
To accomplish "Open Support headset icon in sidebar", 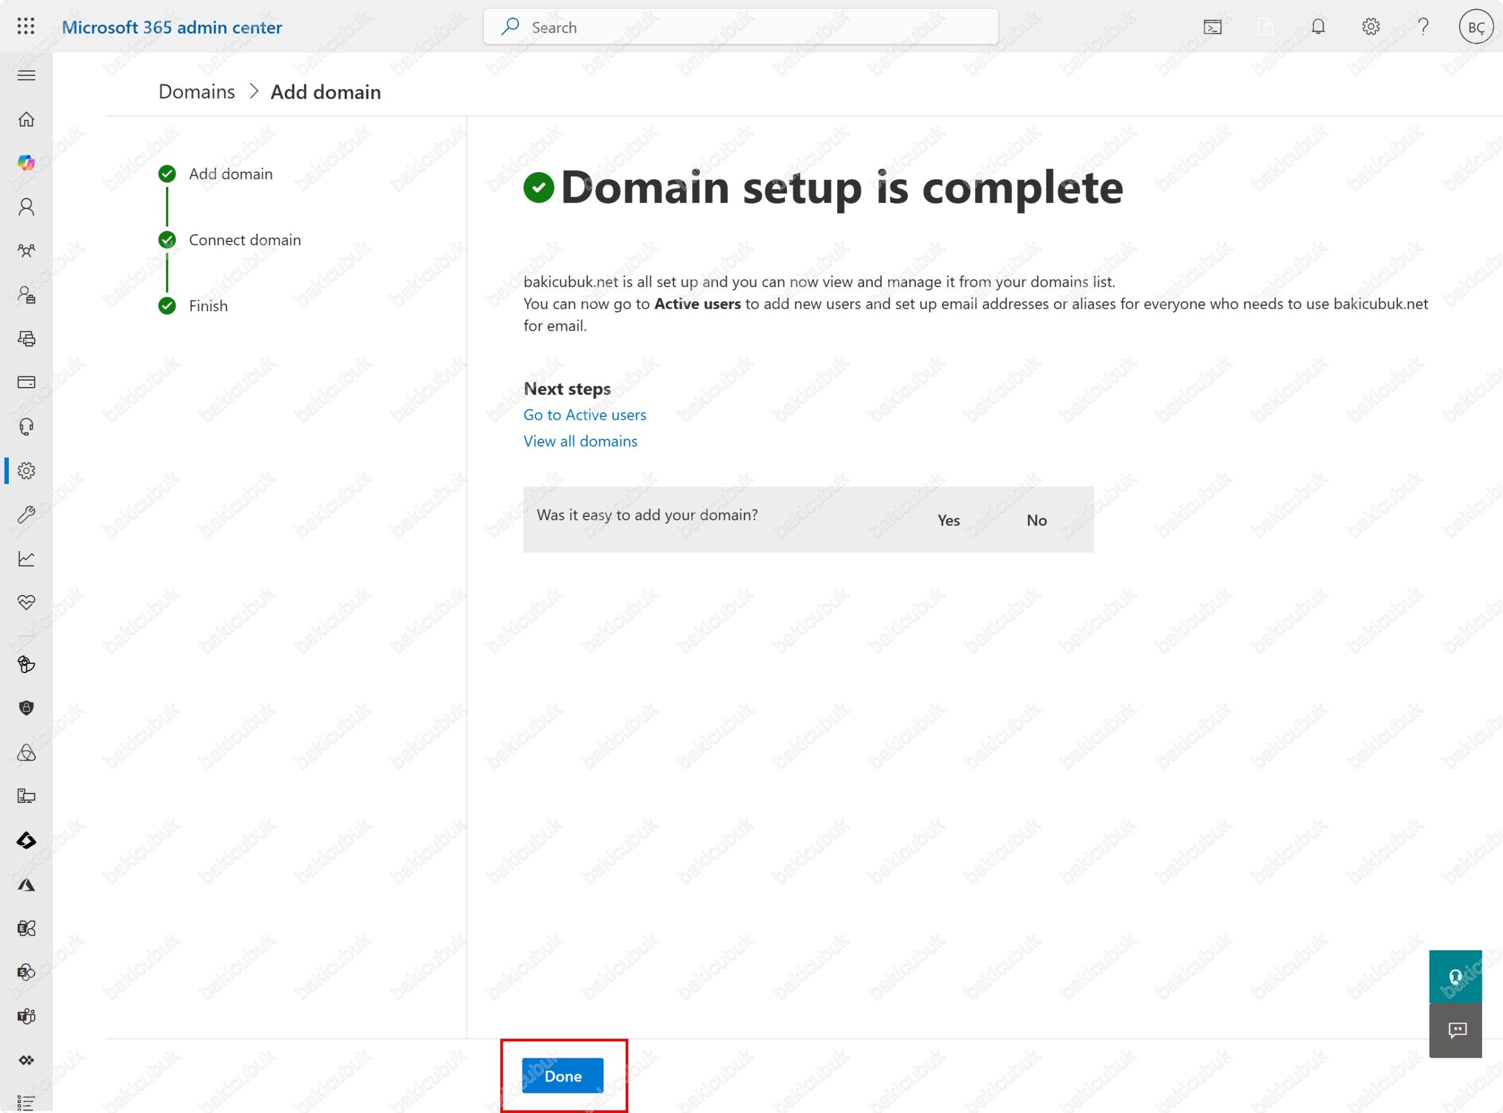I will [26, 426].
